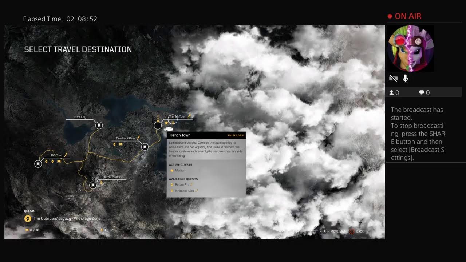Click the SELECT TRAVEL DESTINATION heading
This screenshot has width=466, height=262.
point(78,49)
